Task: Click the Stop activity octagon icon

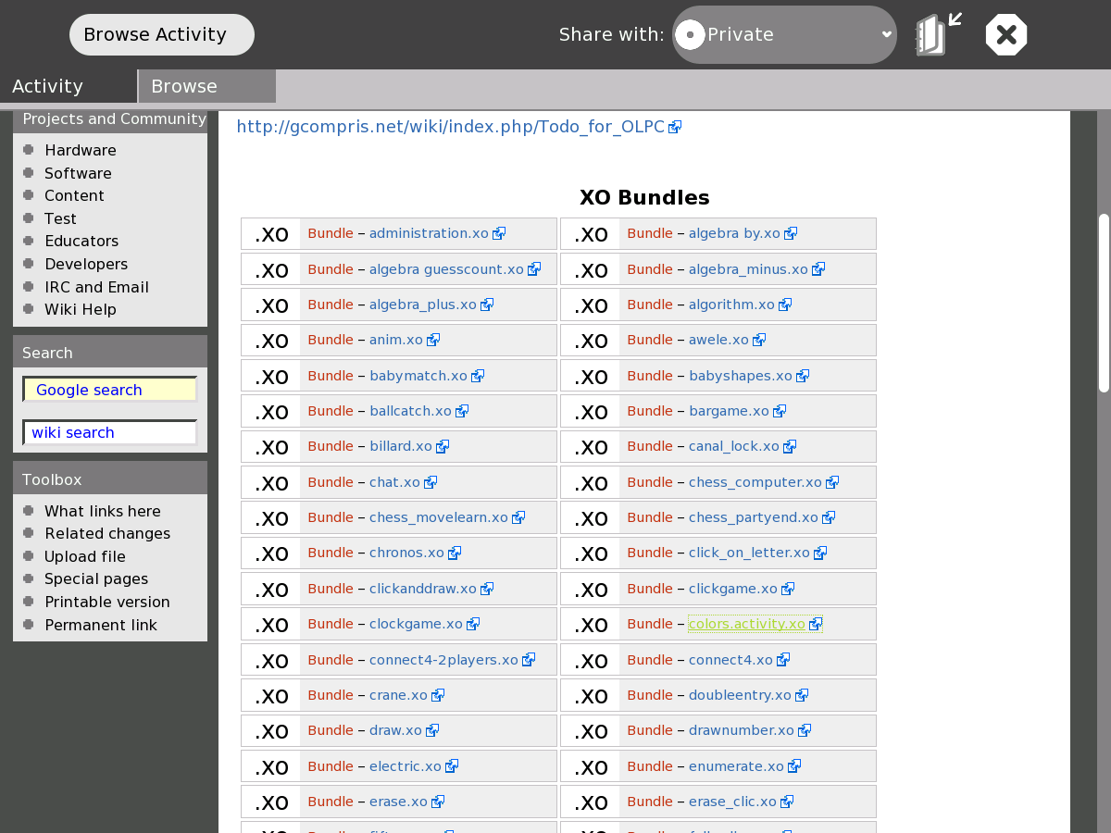Action: (1006, 35)
